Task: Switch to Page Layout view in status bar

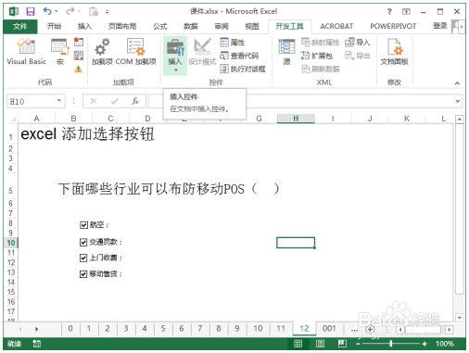Action: 320,344
